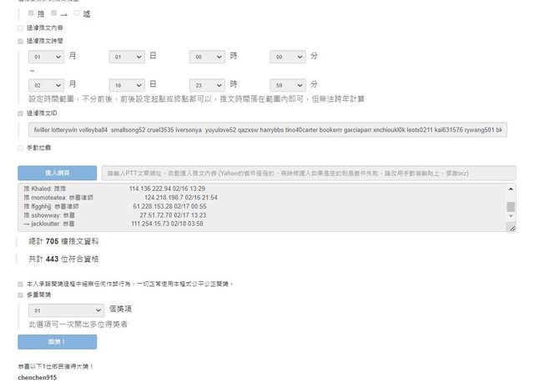534x383 pixels.
Task: Open the start day dropdown showing 01
Action: point(127,57)
